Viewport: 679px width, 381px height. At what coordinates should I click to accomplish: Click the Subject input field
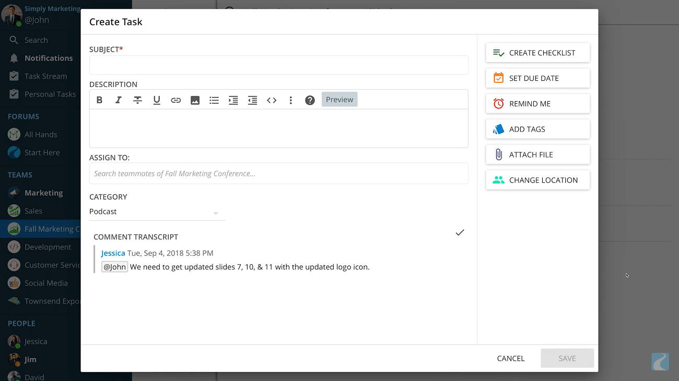point(278,65)
